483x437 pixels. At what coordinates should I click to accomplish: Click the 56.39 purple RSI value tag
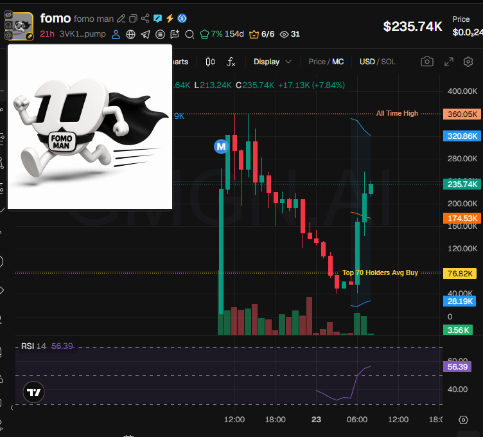457,367
